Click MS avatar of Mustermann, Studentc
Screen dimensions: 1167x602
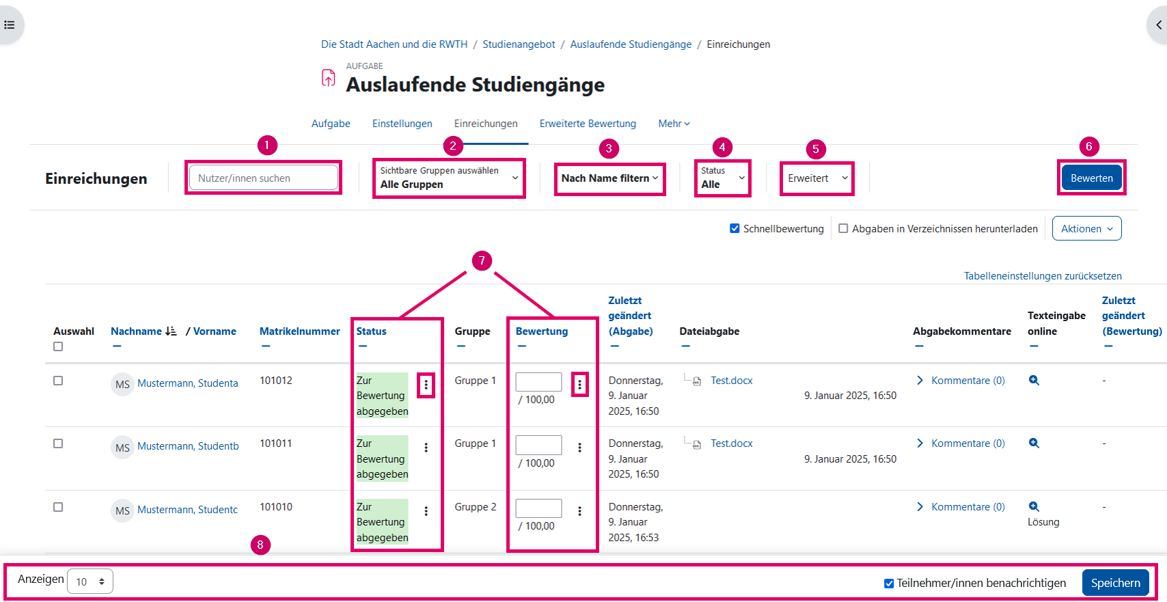coord(122,510)
